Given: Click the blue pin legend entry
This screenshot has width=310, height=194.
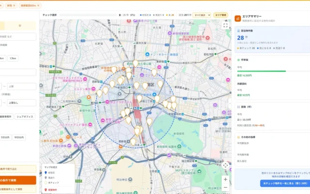Looking at the screenshot, I should 50,173.
